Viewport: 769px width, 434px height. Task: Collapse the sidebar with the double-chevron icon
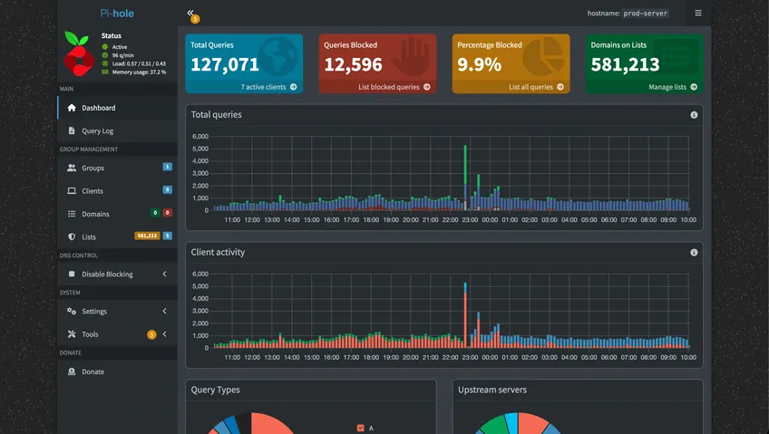[x=190, y=13]
